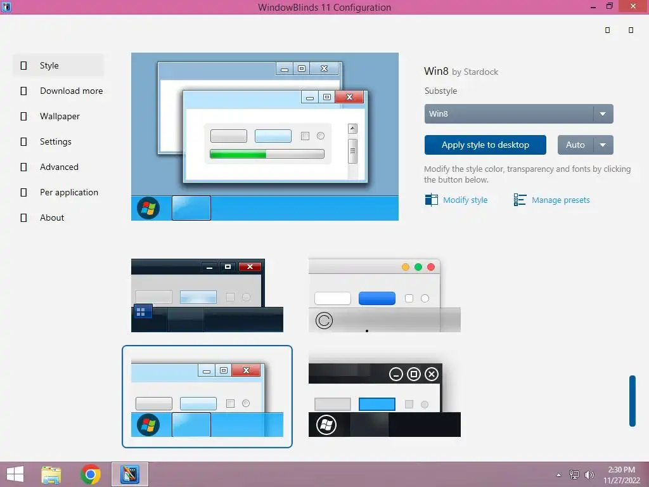Click icon beside Advanced item
This screenshot has width=649, height=487.
(x=23, y=167)
